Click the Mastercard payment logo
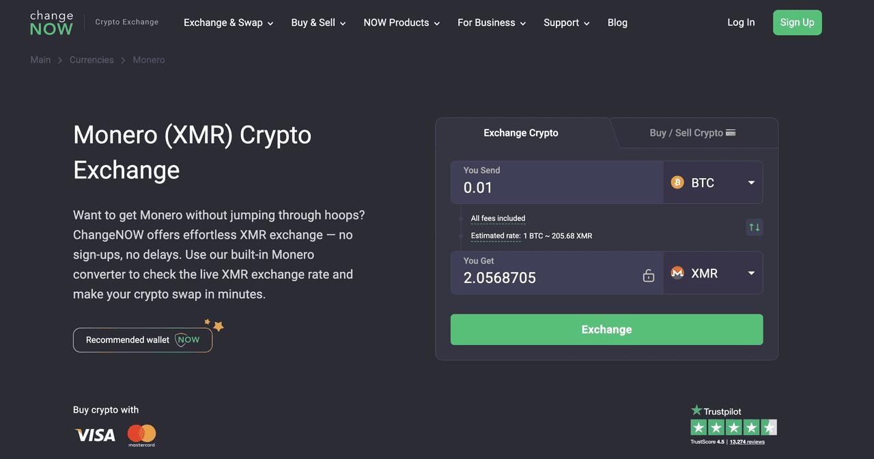 (141, 435)
